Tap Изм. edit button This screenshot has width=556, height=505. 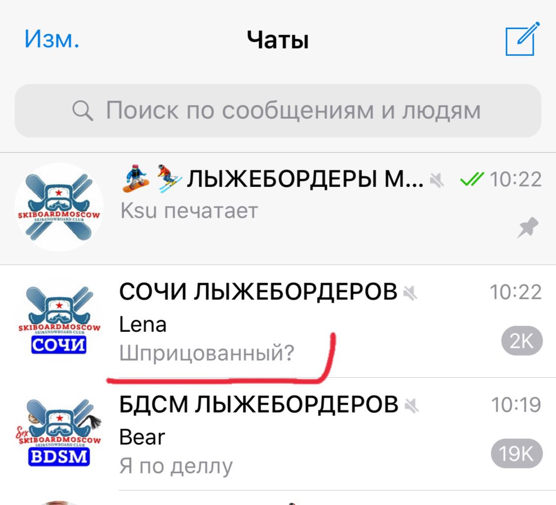click(52, 39)
